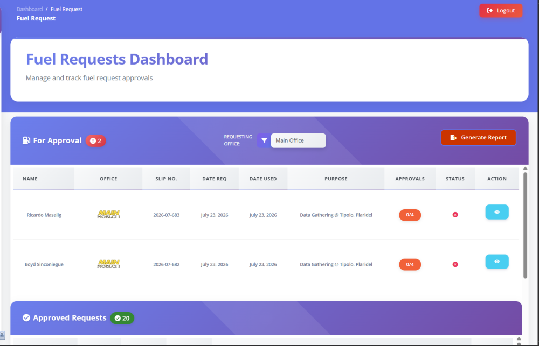
Task: Click the red status icon for Ricardo Masalig
Action: 455,215
